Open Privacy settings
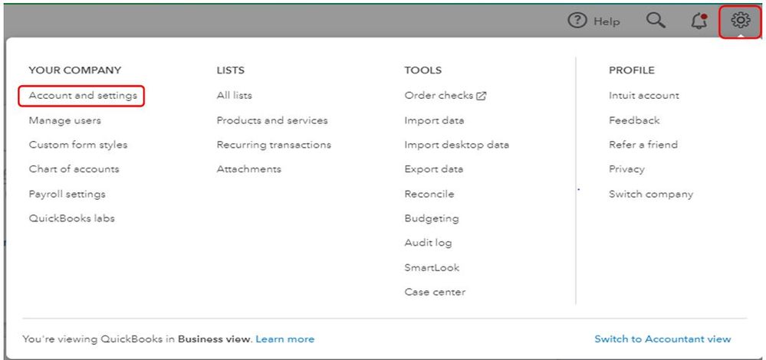The width and height of the screenshot is (766, 360). [x=626, y=169]
